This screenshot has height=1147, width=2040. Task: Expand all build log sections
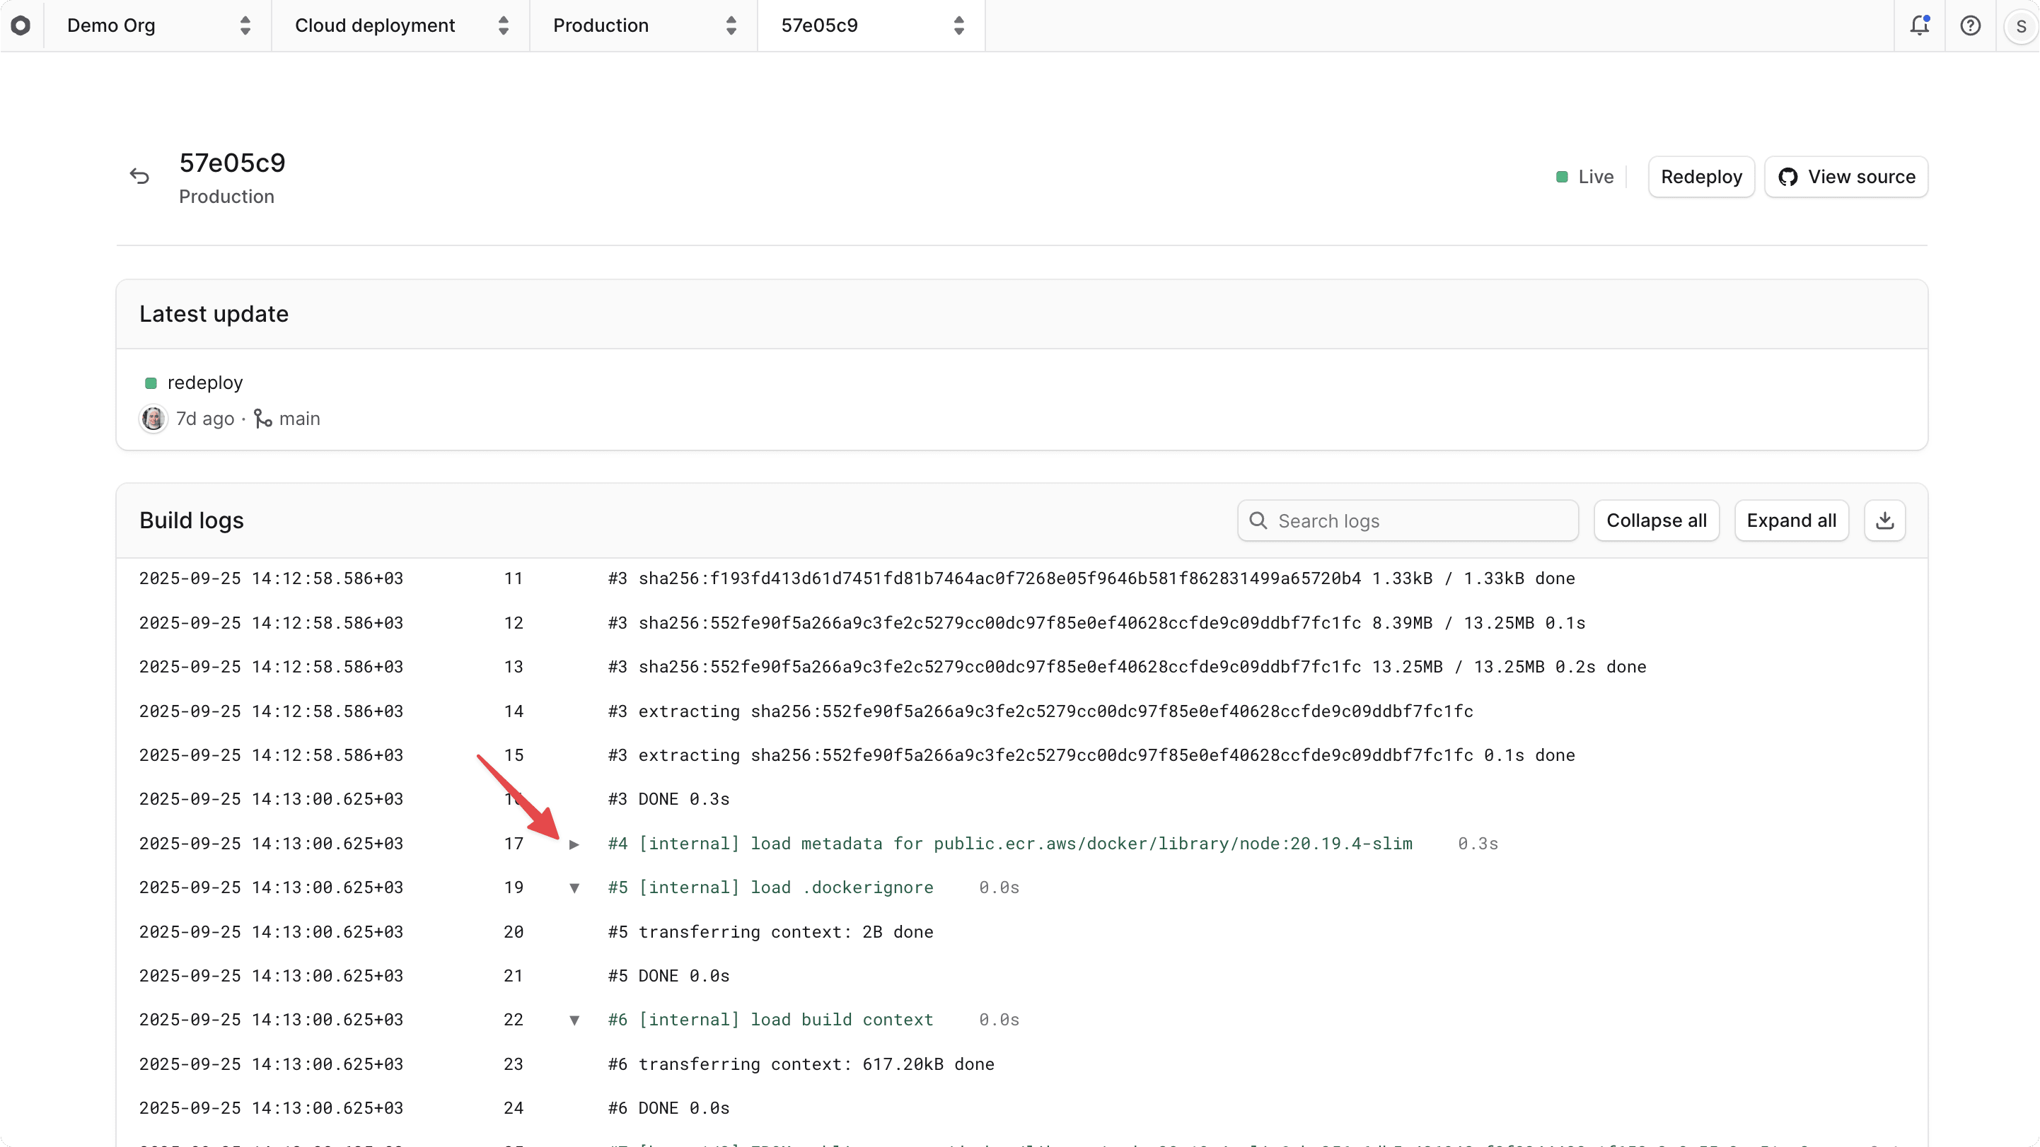[x=1792, y=520]
